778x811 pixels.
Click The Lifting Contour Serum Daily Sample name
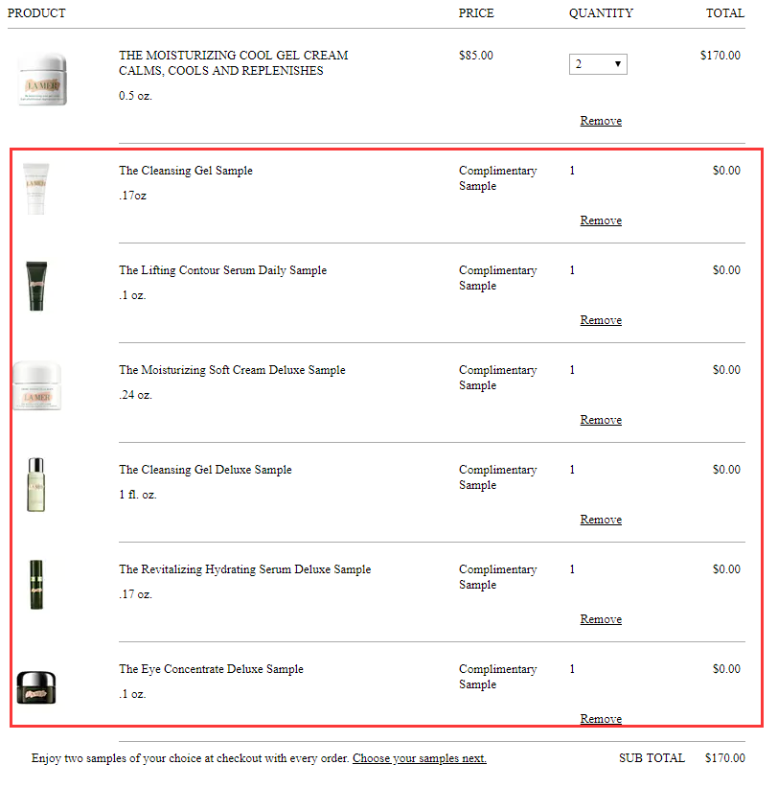[222, 270]
